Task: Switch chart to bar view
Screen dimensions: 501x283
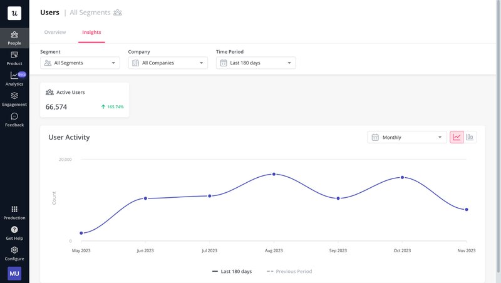Action: coord(470,137)
